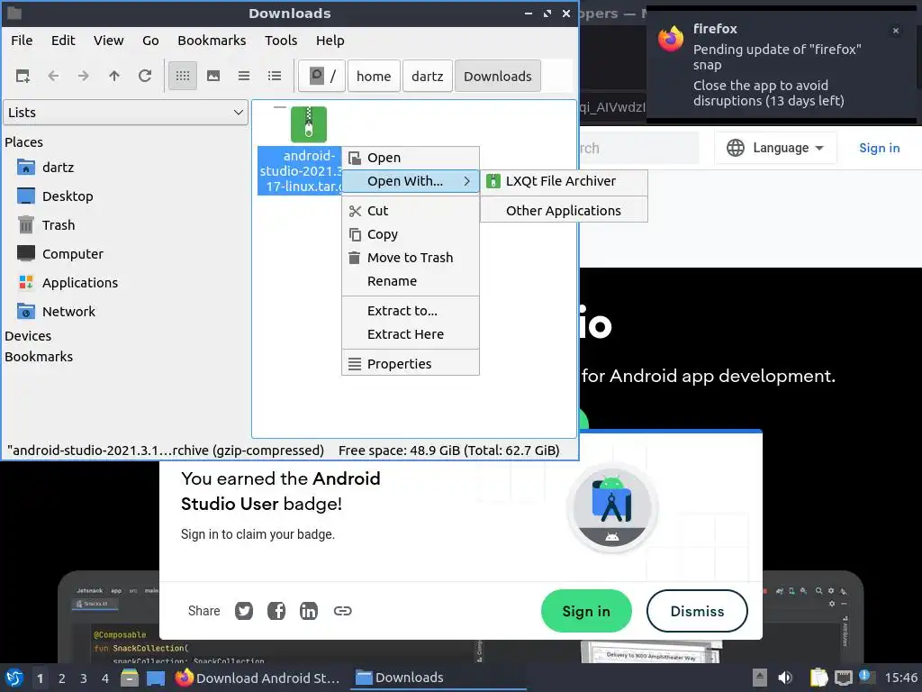Open the View menu
This screenshot has width=922, height=692.
coord(109,41)
